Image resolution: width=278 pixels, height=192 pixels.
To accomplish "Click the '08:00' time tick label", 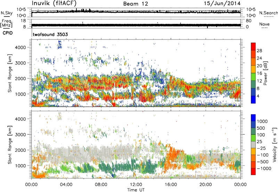I will tap(101, 185).
